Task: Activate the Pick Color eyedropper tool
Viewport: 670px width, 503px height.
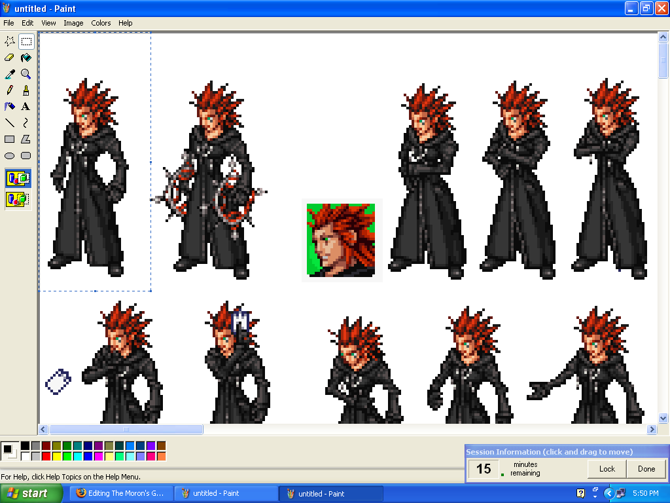Action: coord(10,74)
